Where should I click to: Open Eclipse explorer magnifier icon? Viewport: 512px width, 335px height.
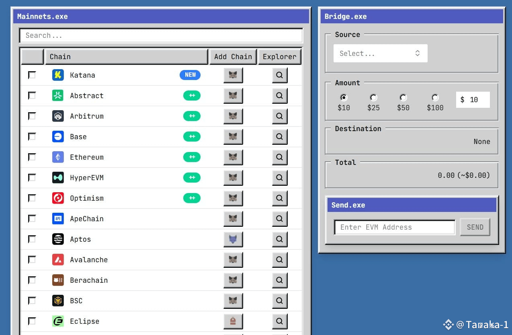point(280,321)
